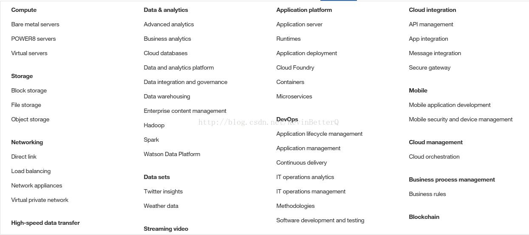Screen dimensions: 529x235
Task: Open the Business rules link
Action: coord(427,194)
